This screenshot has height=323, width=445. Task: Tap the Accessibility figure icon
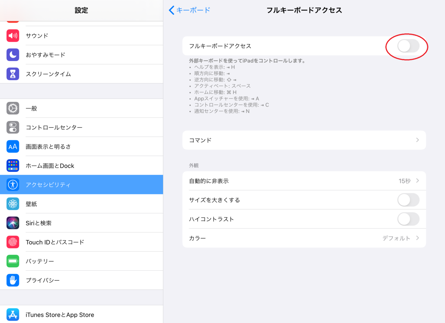(13, 184)
